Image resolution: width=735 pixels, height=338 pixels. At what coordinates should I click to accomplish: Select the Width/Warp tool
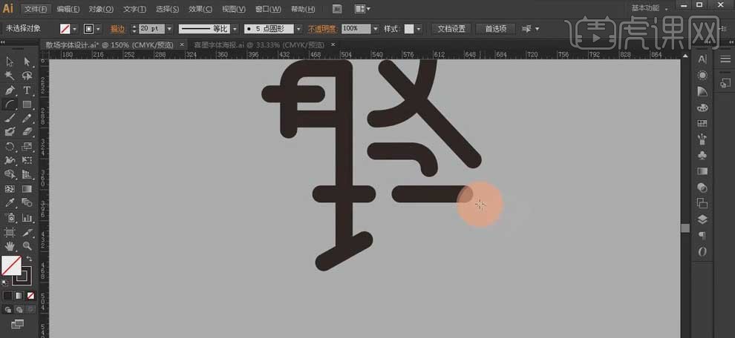pyautogui.click(x=10, y=161)
